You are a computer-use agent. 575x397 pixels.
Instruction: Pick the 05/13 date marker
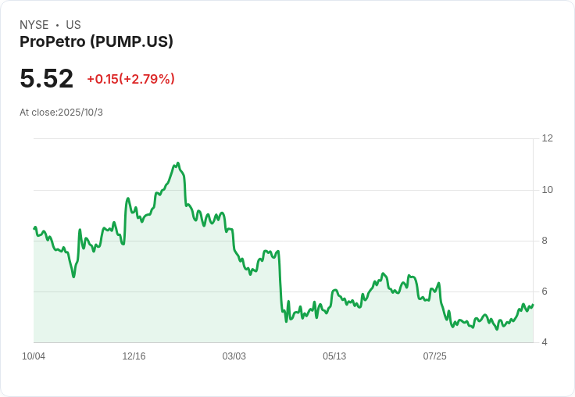pyautogui.click(x=334, y=356)
